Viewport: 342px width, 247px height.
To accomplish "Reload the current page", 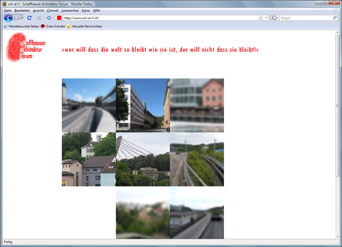I will pos(29,18).
